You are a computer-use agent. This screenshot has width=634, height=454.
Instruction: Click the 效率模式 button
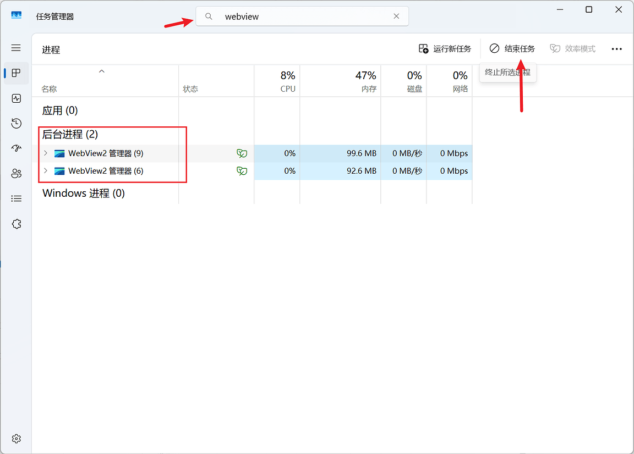[572, 49]
